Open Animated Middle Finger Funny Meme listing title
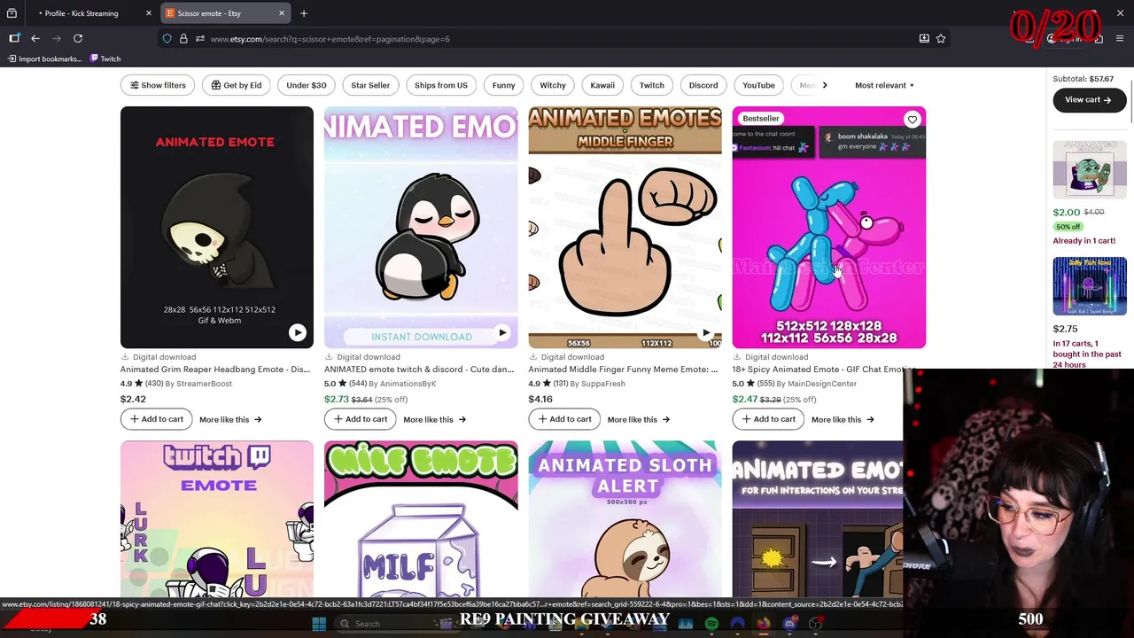 coord(623,370)
